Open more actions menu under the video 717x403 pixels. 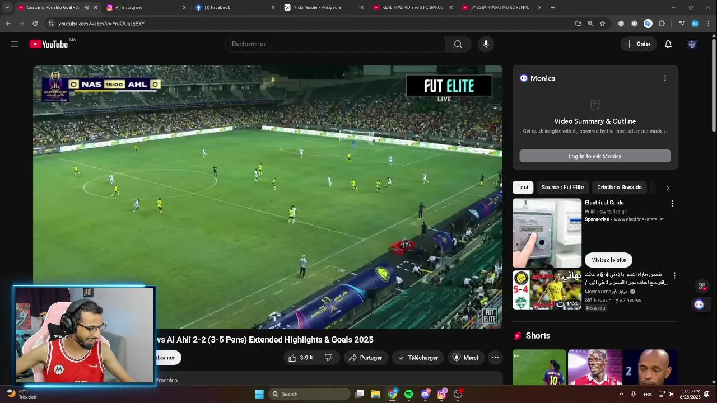pyautogui.click(x=495, y=358)
